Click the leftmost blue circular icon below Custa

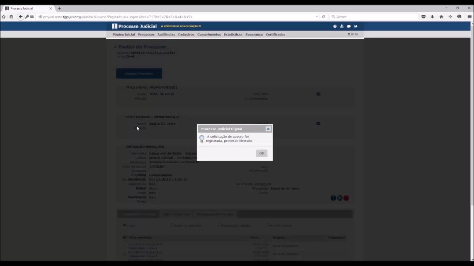click(333, 198)
